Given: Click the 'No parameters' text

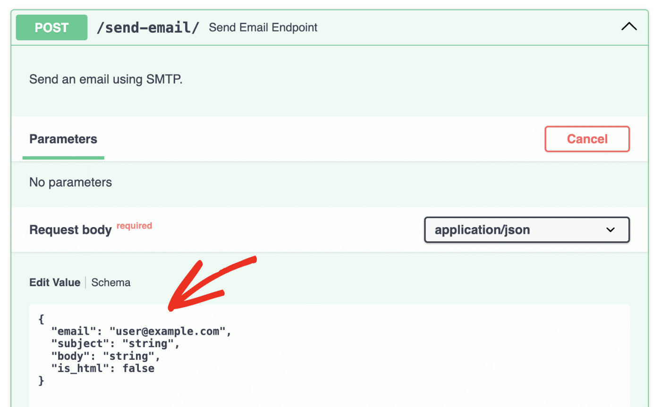Looking at the screenshot, I should coord(71,182).
